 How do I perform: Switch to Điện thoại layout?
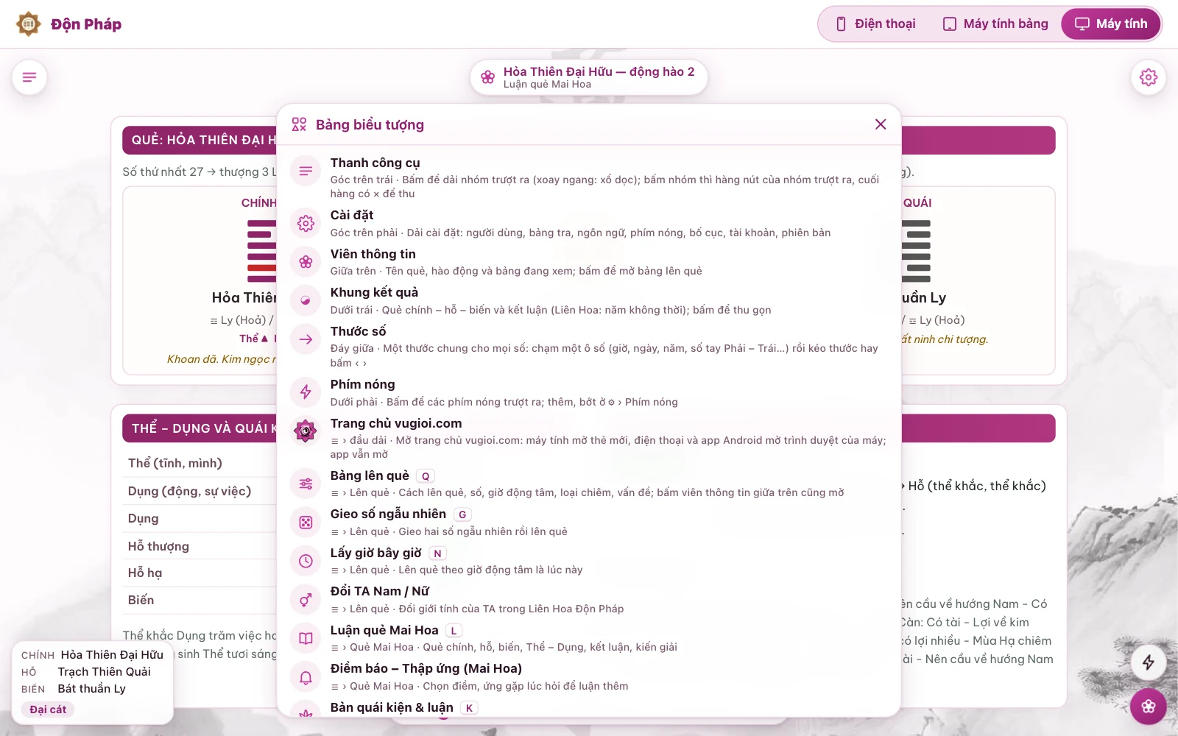pyautogui.click(x=876, y=24)
